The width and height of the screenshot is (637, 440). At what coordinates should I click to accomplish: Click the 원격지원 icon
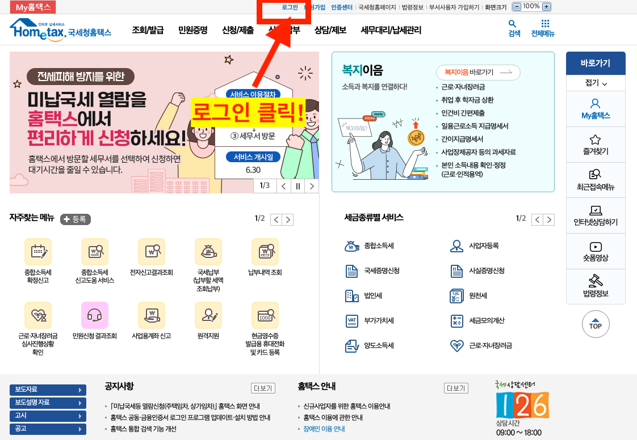tap(208, 315)
